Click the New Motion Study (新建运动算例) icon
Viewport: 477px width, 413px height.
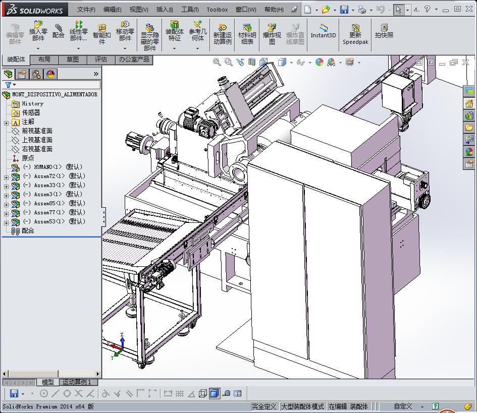click(222, 31)
